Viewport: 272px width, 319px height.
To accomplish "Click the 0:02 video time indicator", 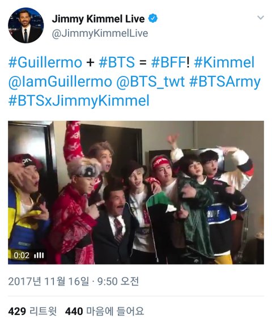I will tap(22, 256).
